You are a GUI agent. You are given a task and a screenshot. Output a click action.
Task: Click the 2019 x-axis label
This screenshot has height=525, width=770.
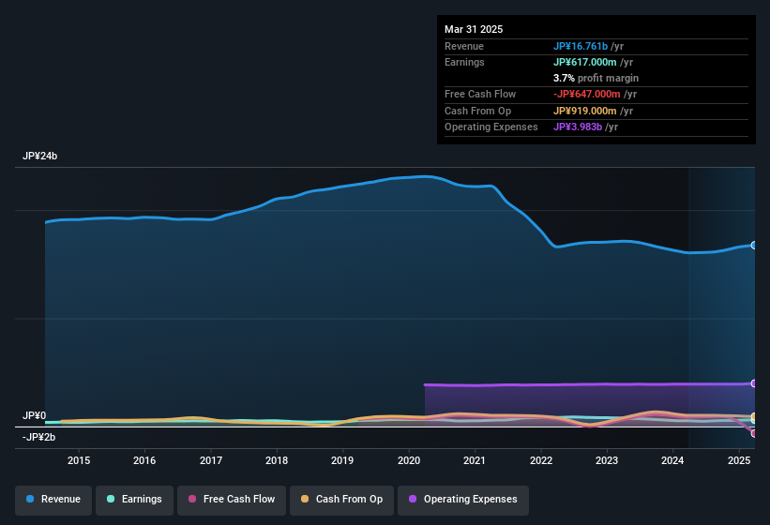pos(342,460)
